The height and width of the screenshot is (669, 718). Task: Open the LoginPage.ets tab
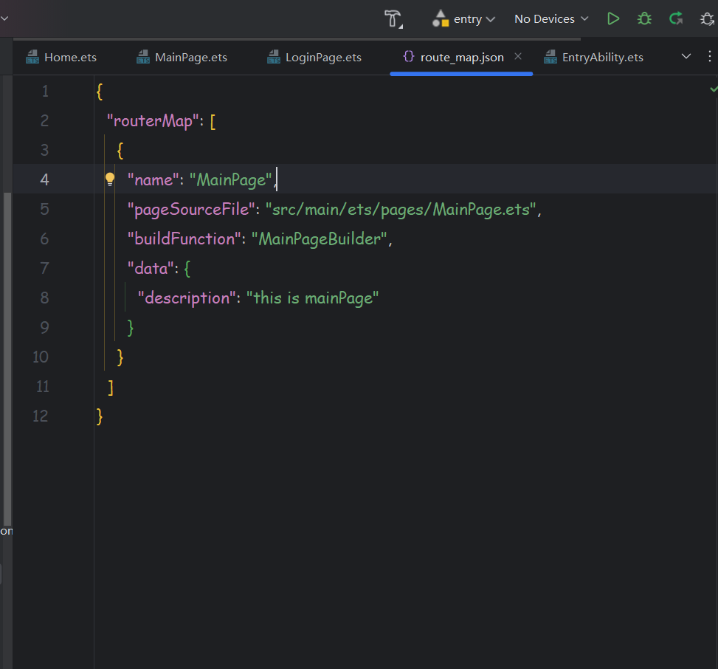(x=323, y=57)
